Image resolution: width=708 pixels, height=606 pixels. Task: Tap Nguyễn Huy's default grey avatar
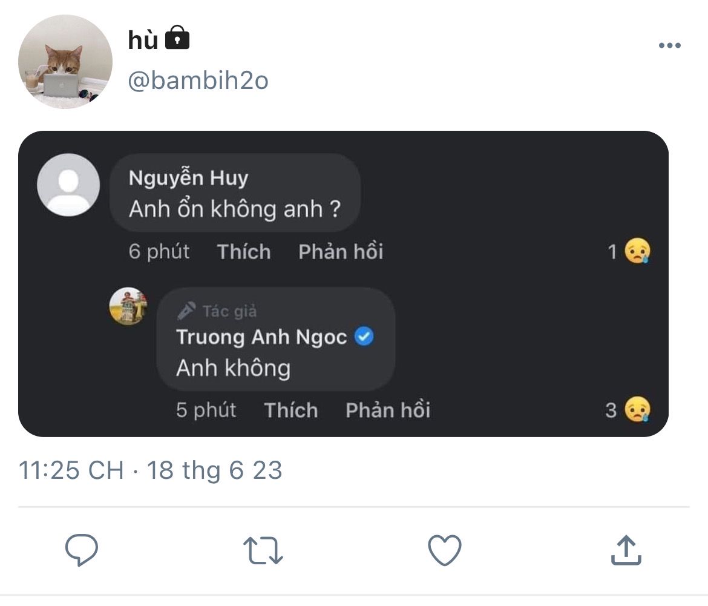[68, 185]
